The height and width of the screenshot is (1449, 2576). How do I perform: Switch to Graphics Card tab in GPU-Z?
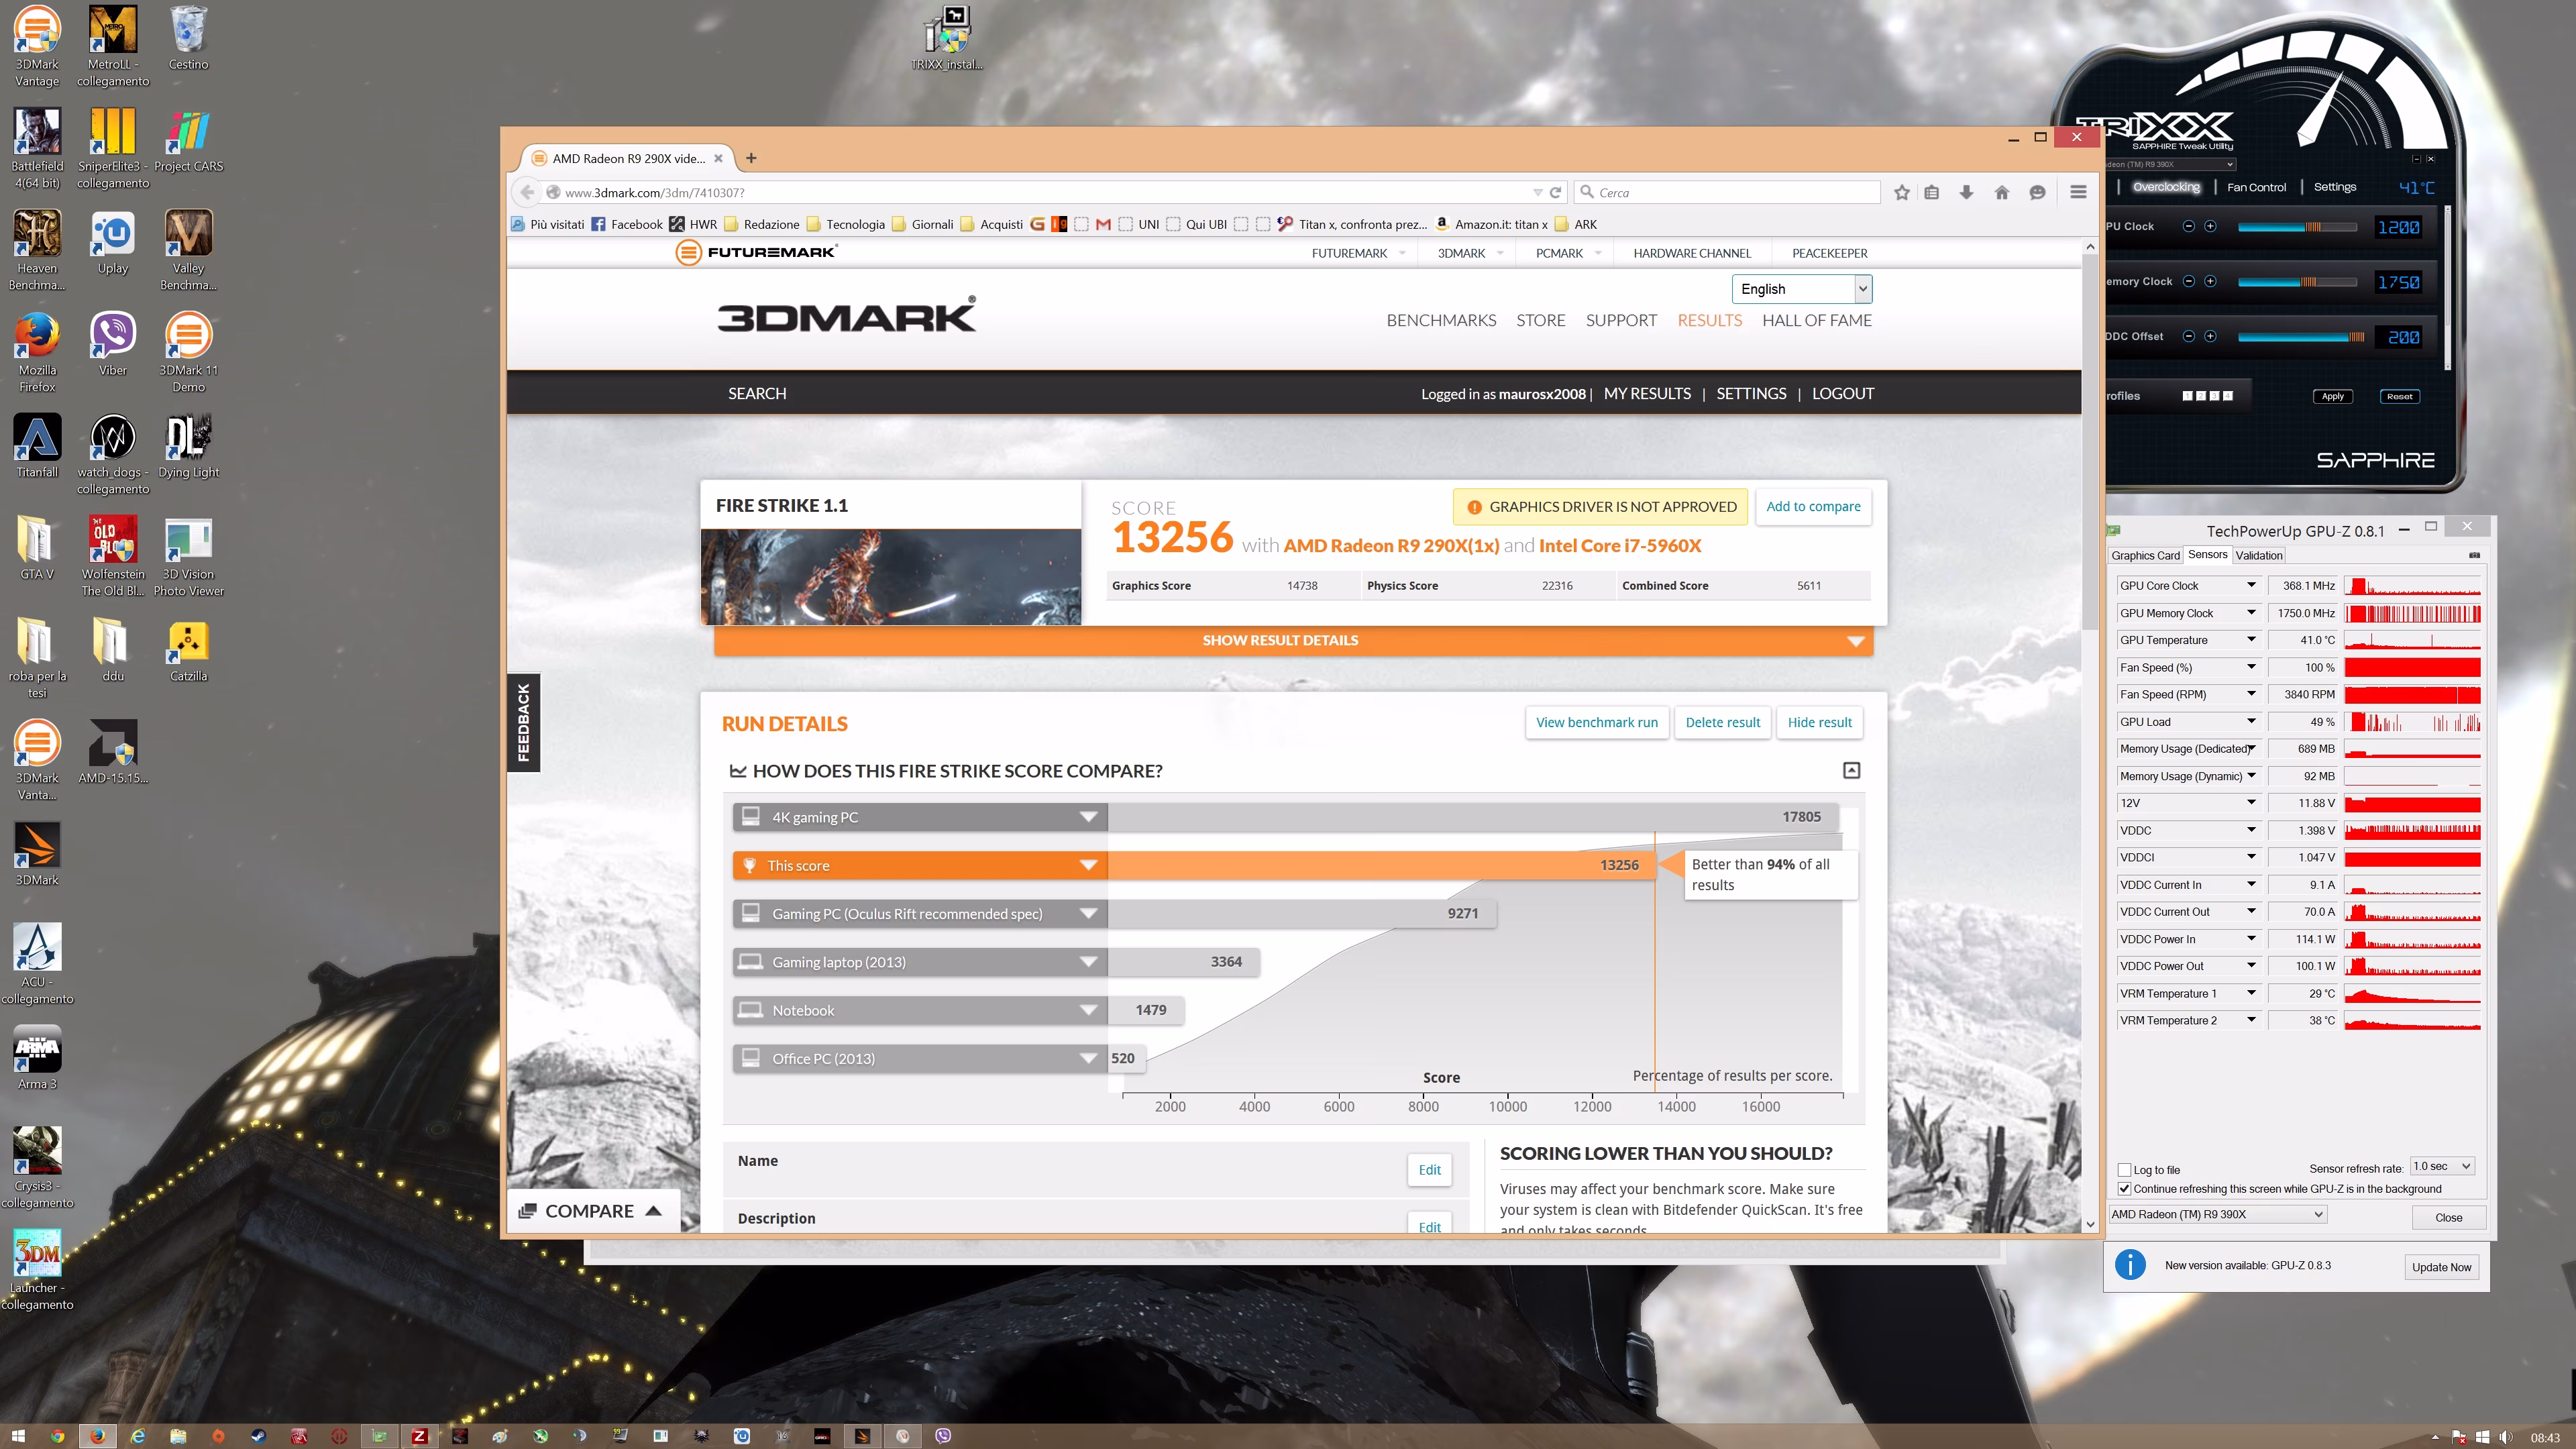[x=2145, y=555]
